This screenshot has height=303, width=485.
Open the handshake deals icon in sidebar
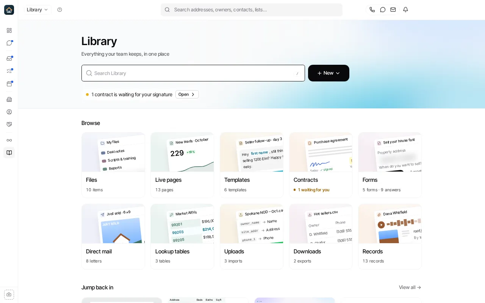9,124
